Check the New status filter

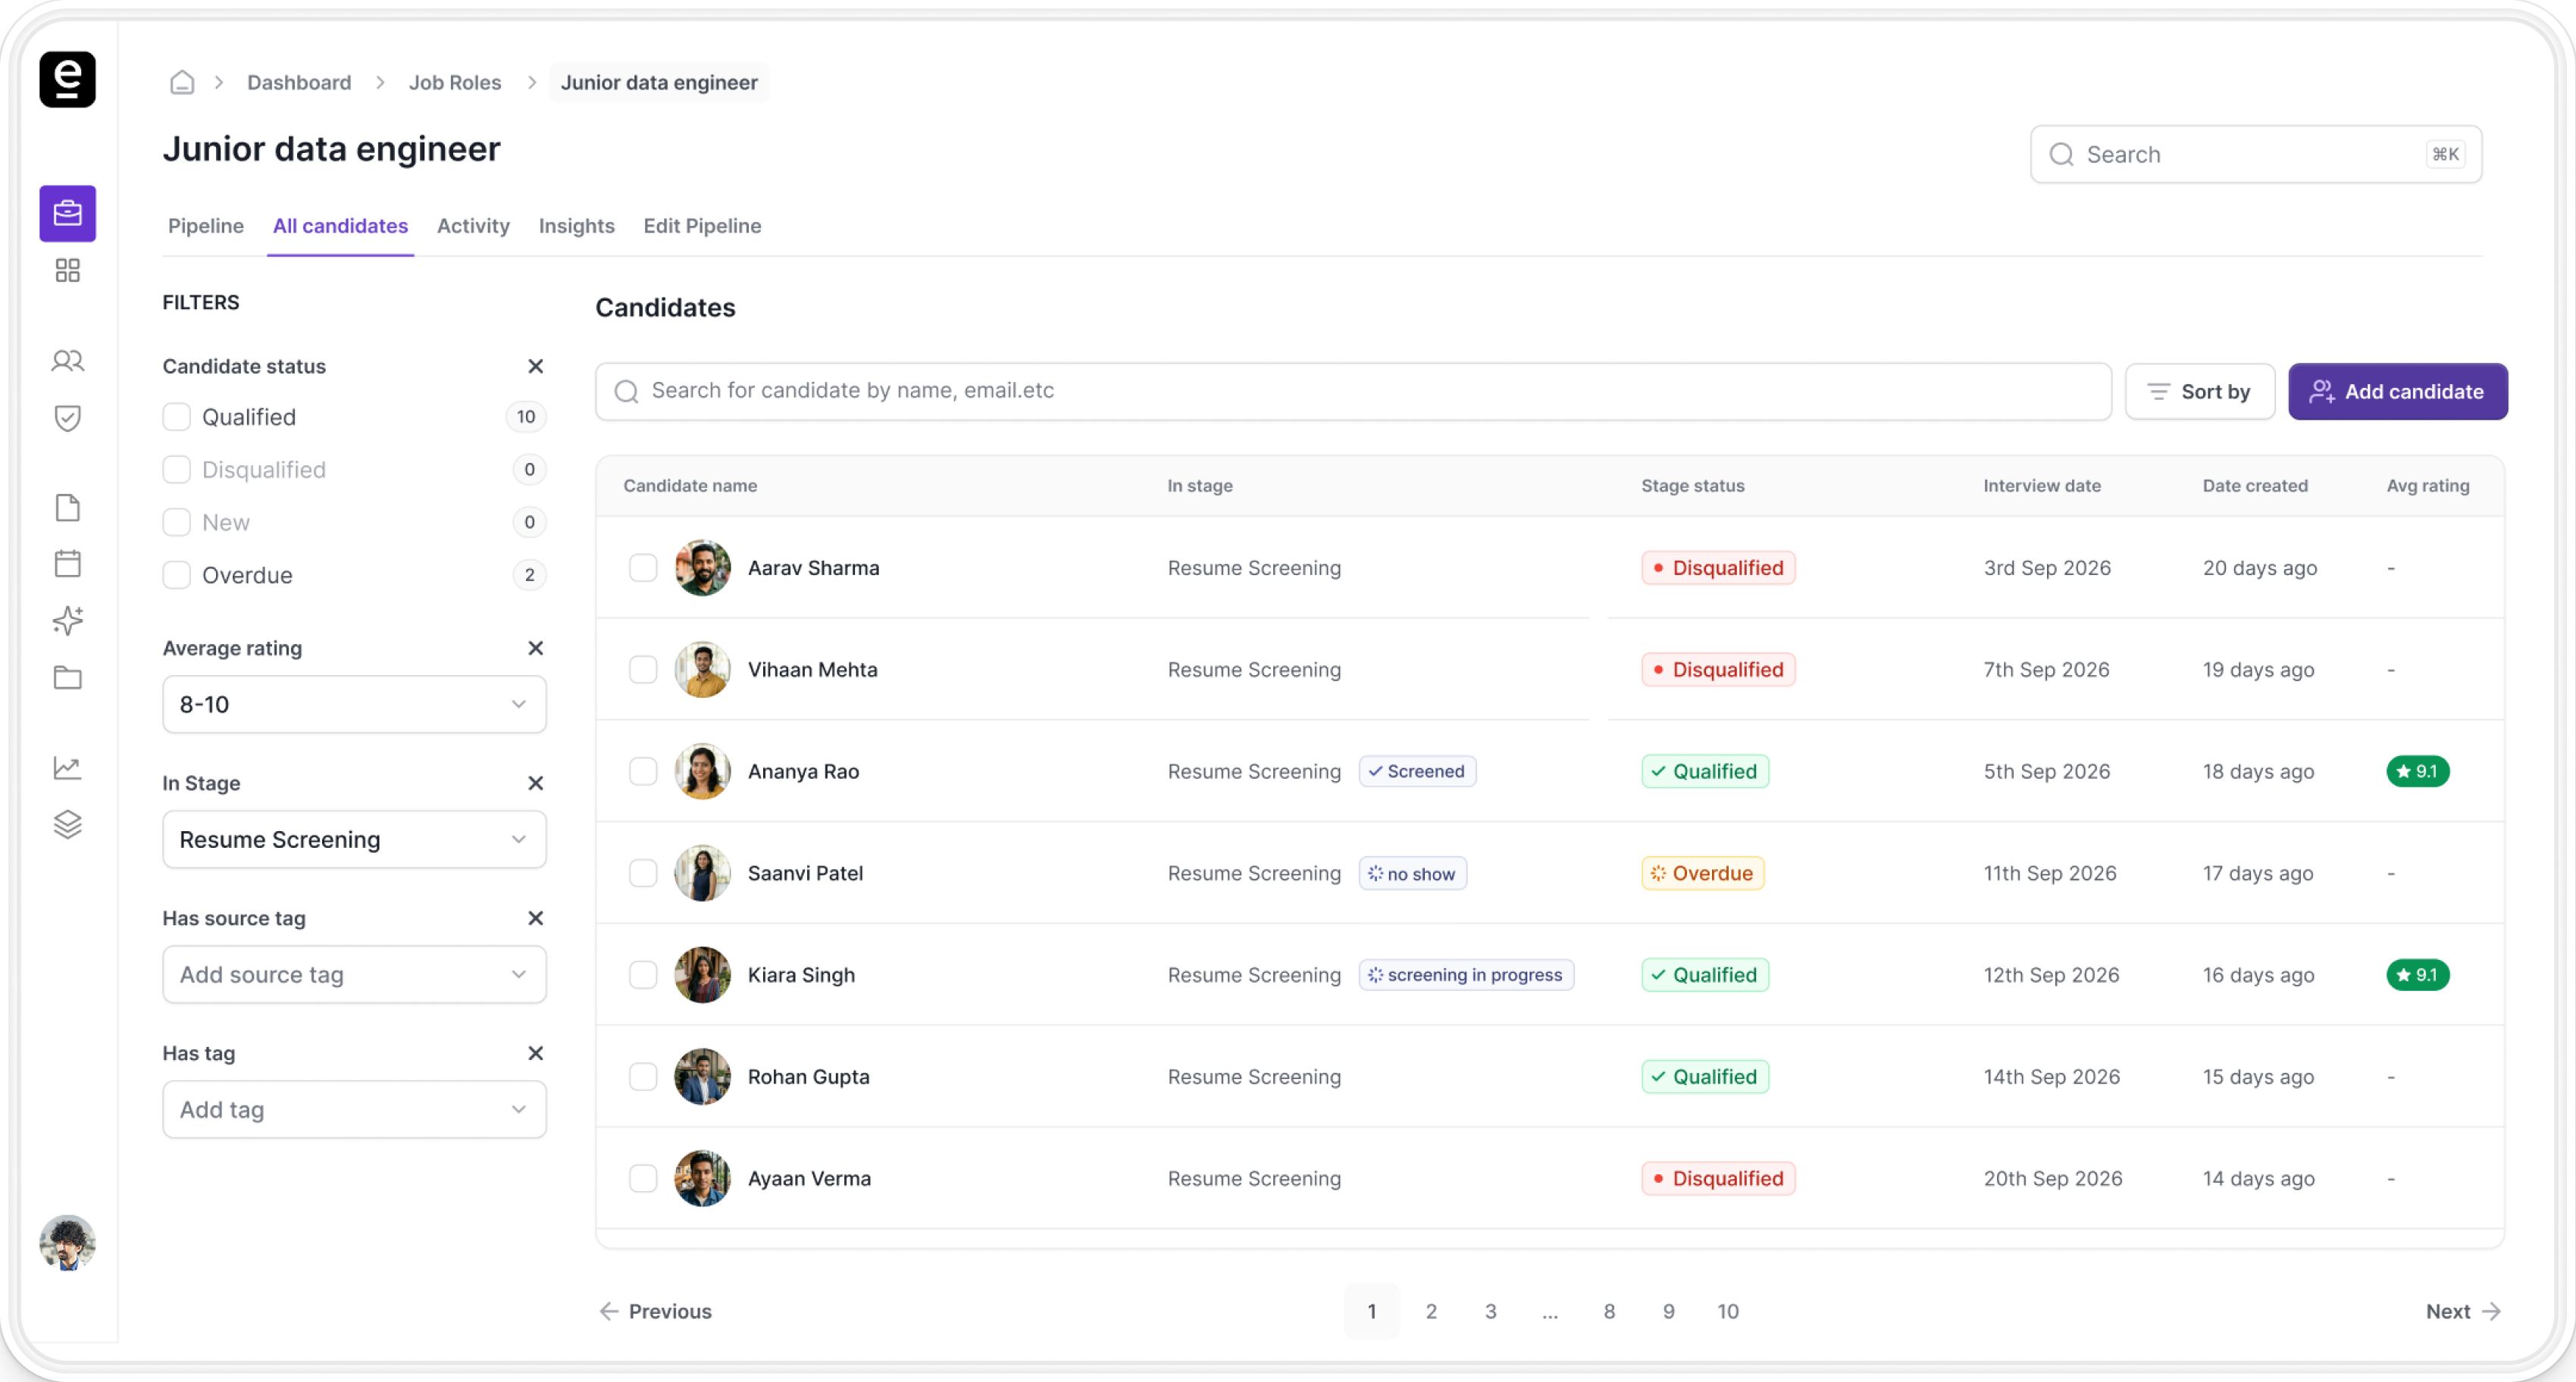pyautogui.click(x=176, y=522)
